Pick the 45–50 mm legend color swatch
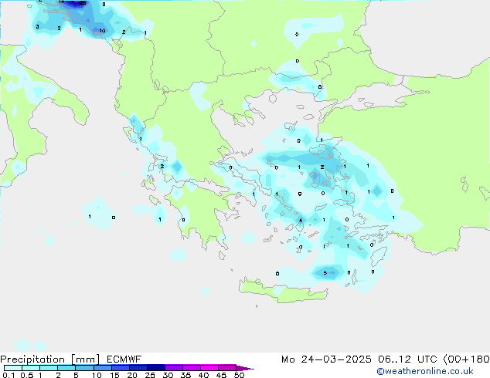The height and width of the screenshot is (378, 490). tap(227, 368)
